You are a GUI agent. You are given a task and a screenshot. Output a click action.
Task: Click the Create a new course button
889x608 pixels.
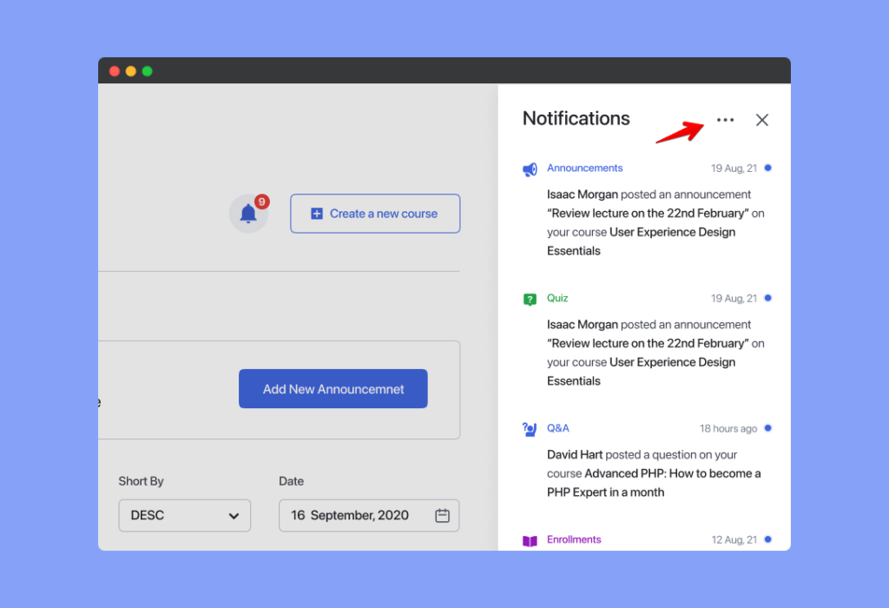[374, 213]
